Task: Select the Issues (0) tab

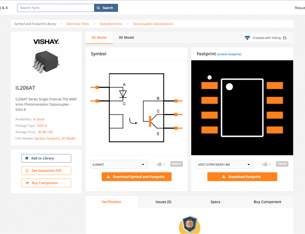Action: (x=163, y=202)
